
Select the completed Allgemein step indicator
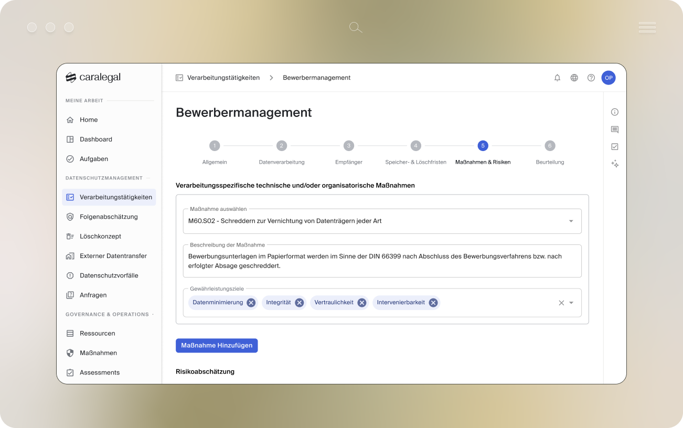214,145
